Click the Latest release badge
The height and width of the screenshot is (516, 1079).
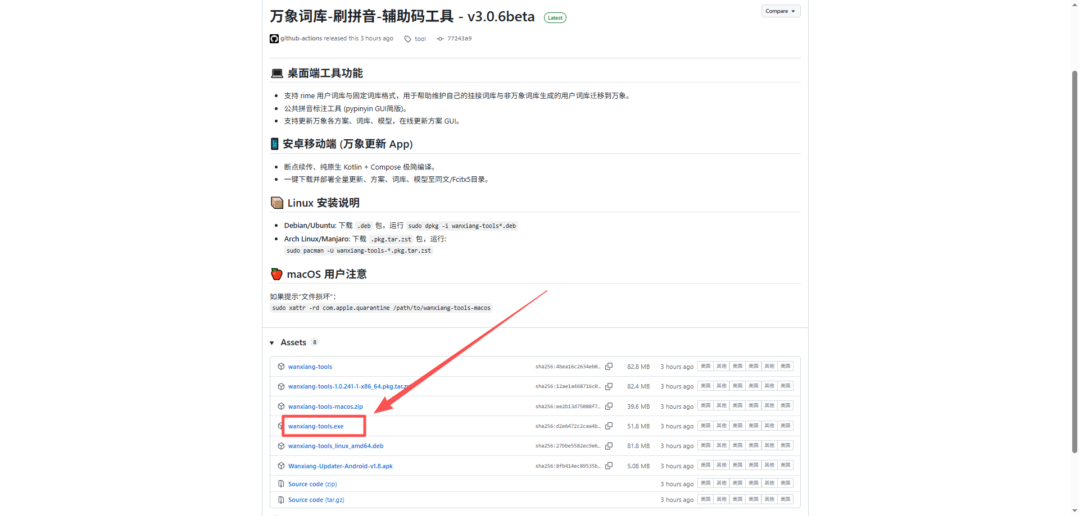(555, 18)
